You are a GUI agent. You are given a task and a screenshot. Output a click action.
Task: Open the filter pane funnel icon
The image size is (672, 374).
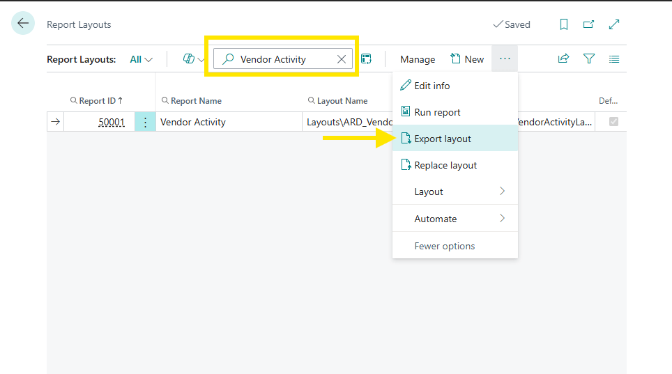point(589,59)
